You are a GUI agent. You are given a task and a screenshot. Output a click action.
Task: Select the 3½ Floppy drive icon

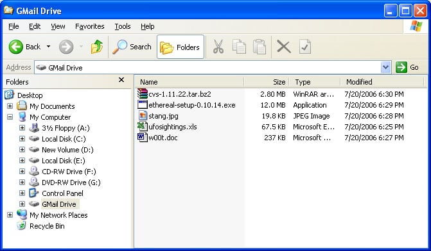point(34,127)
